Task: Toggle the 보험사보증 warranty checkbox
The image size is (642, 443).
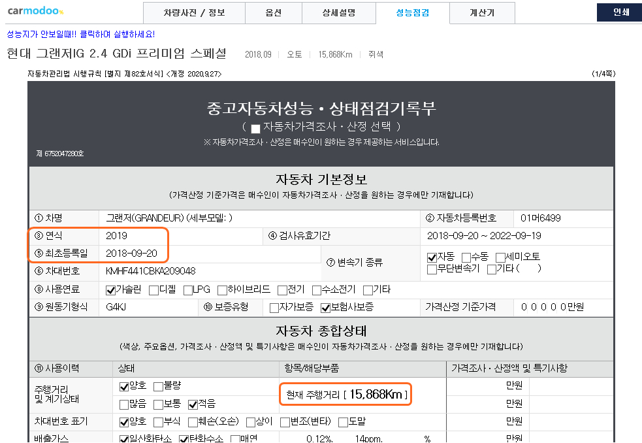Action: point(325,308)
